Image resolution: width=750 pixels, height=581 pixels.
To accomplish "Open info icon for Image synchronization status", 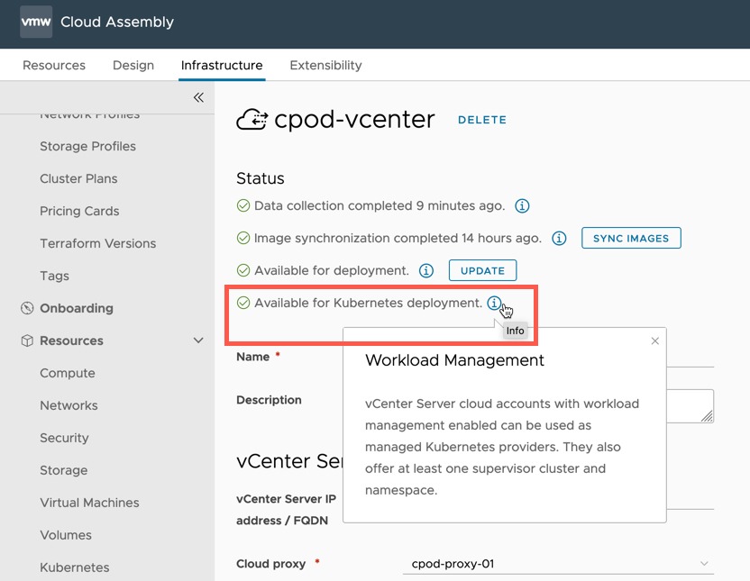I will pyautogui.click(x=559, y=238).
